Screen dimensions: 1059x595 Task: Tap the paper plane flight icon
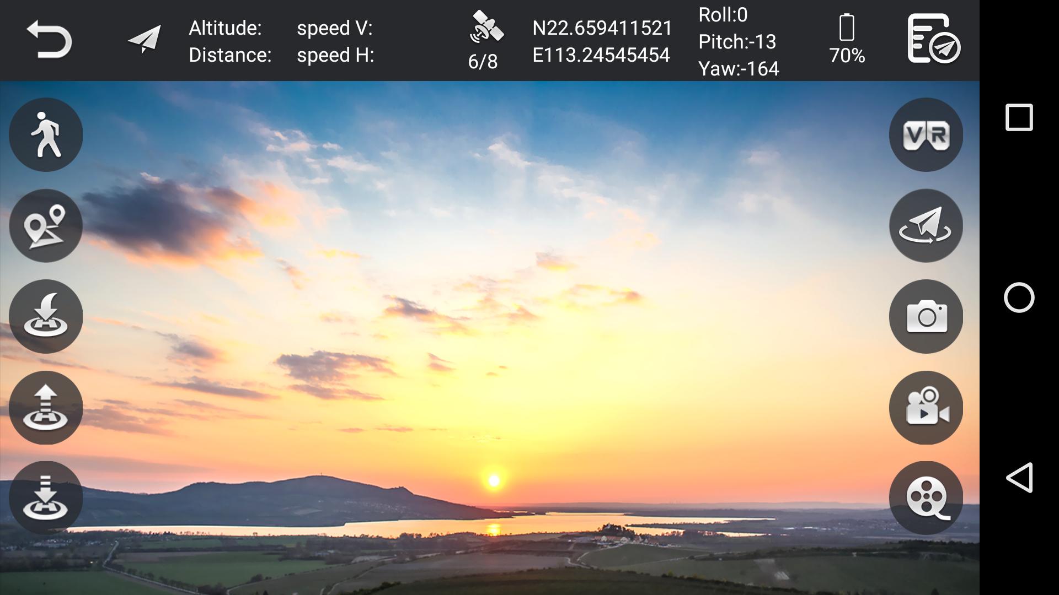145,39
